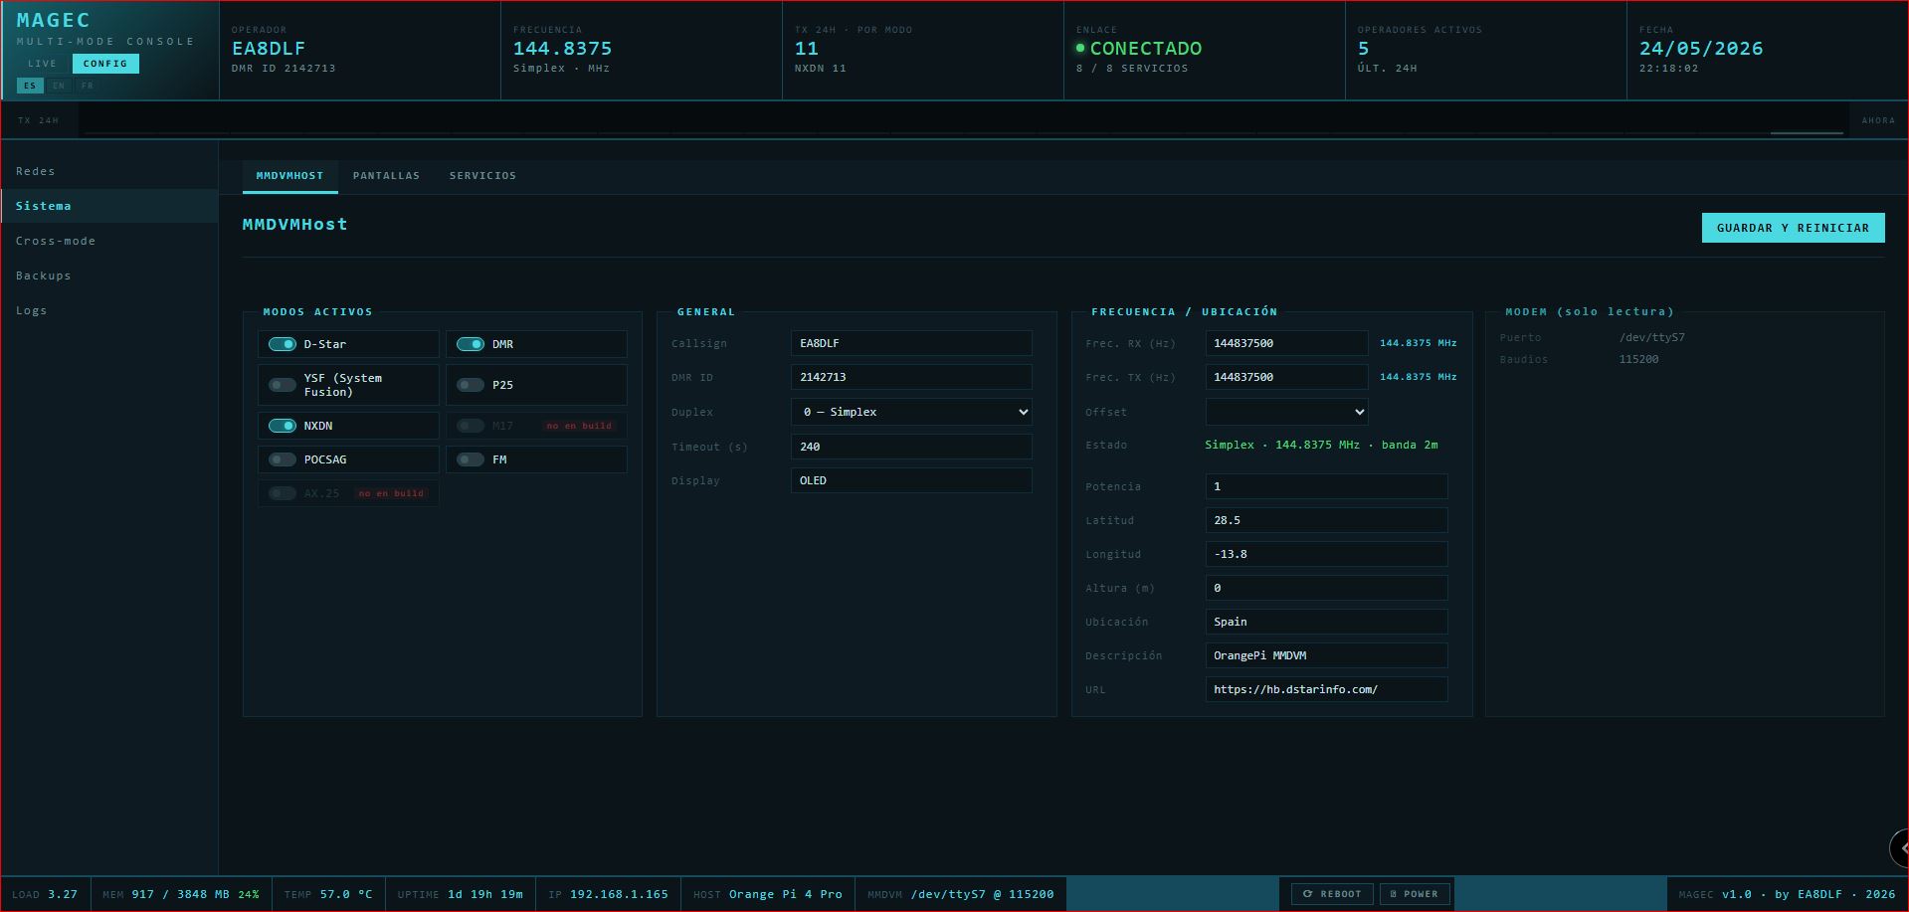This screenshot has height=912, width=1909.
Task: Switch to the MMDVMHOST tab
Action: click(289, 176)
